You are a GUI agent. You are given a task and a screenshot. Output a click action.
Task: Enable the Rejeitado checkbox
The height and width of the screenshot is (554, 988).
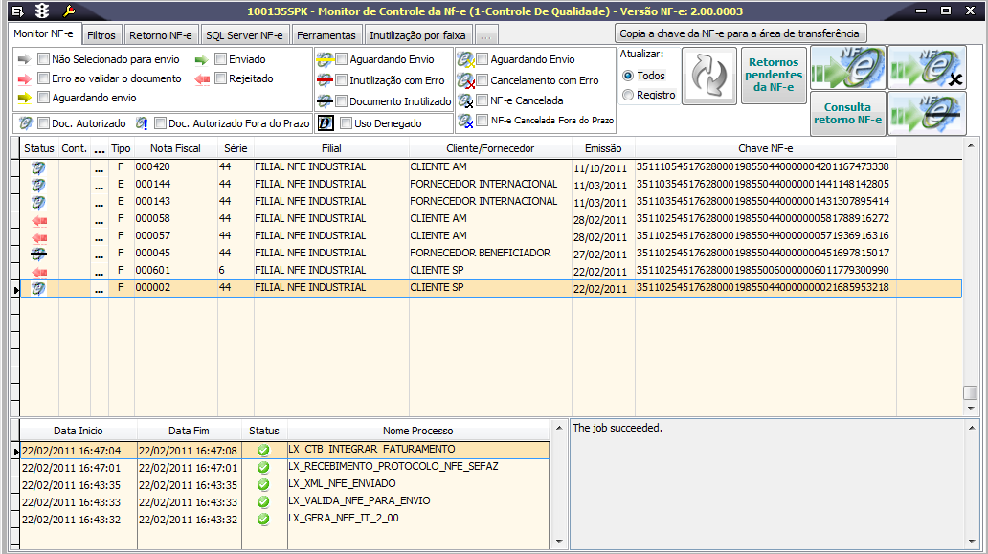click(220, 78)
